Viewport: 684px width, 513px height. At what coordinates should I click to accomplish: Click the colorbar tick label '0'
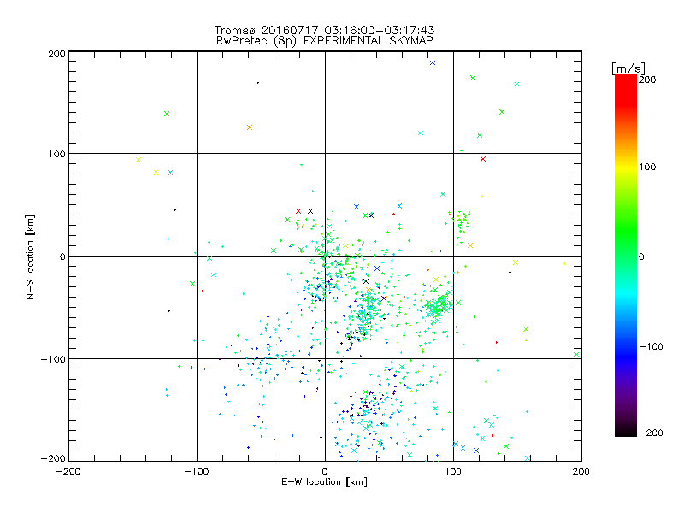[641, 256]
